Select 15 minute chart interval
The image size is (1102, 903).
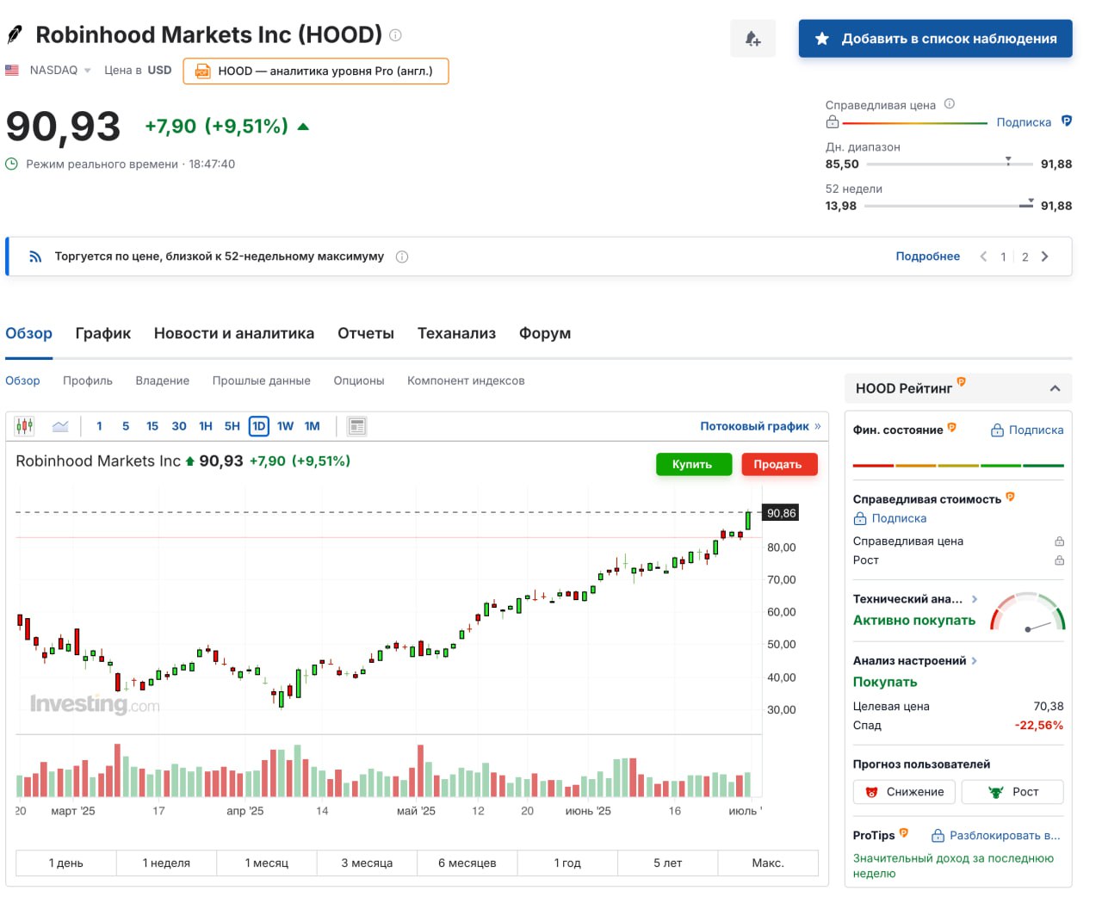152,426
